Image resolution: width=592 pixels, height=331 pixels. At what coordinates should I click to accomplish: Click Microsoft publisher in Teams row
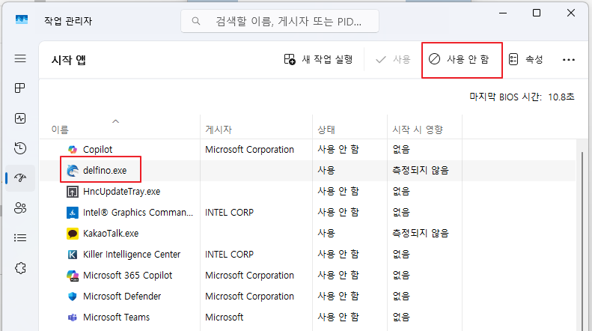tap(225, 318)
